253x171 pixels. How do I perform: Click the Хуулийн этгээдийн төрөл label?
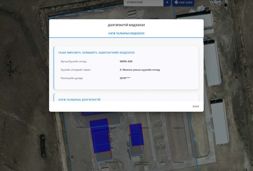(75, 70)
